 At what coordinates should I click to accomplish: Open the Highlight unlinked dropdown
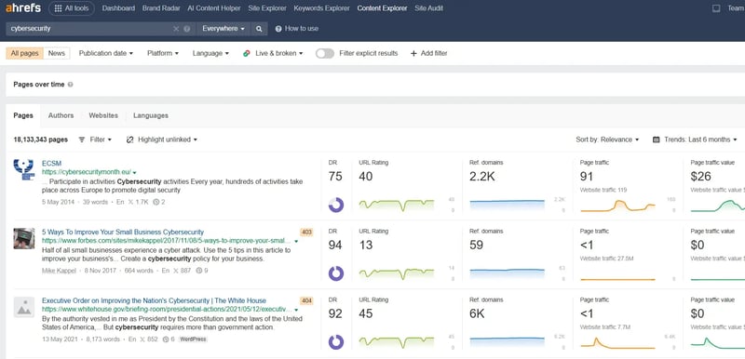pos(162,140)
